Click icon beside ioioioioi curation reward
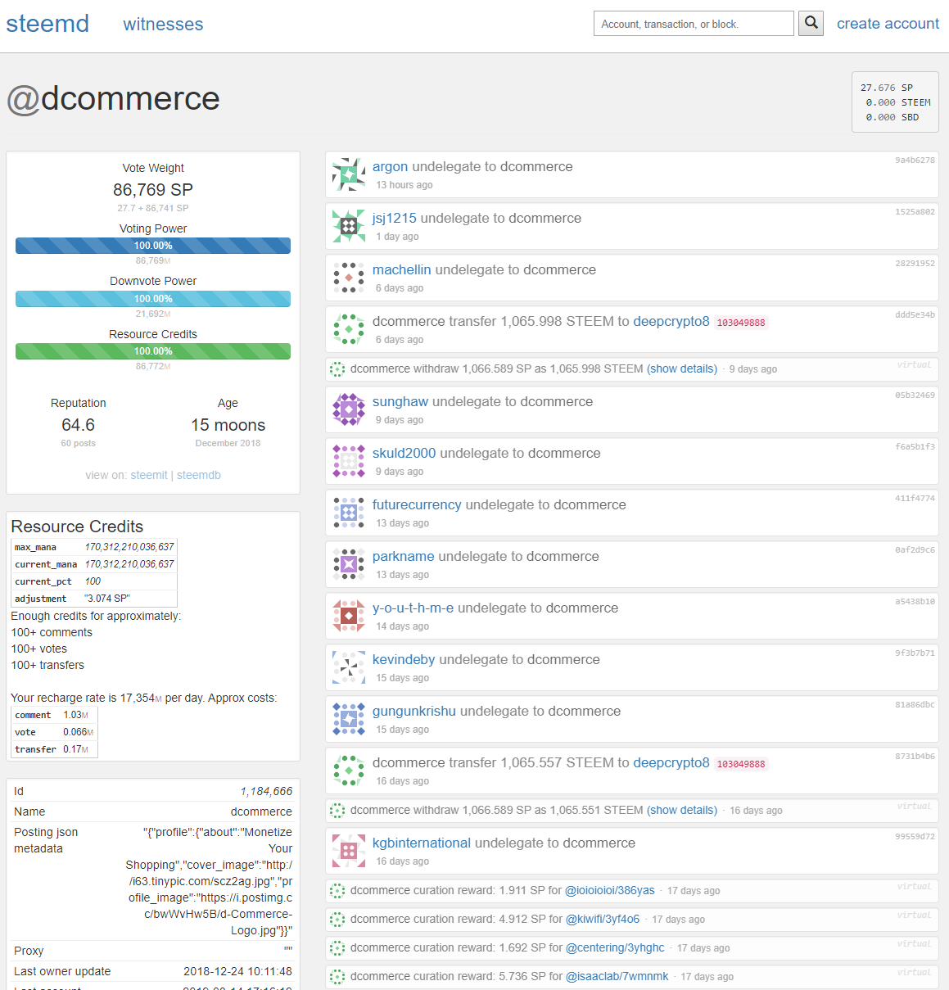 pos(337,891)
